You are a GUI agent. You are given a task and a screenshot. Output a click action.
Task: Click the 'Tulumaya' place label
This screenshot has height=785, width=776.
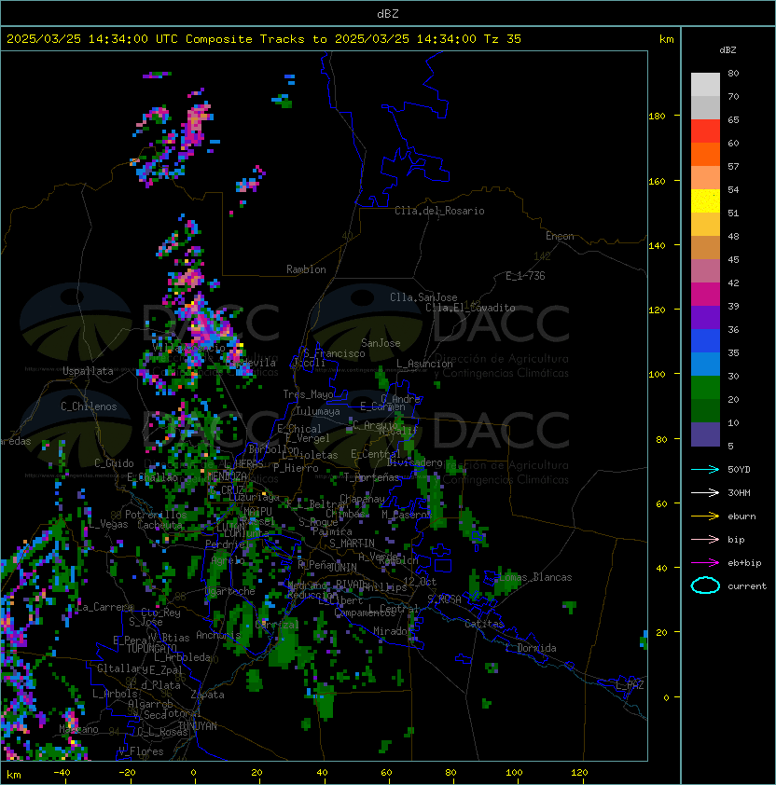pos(318,411)
